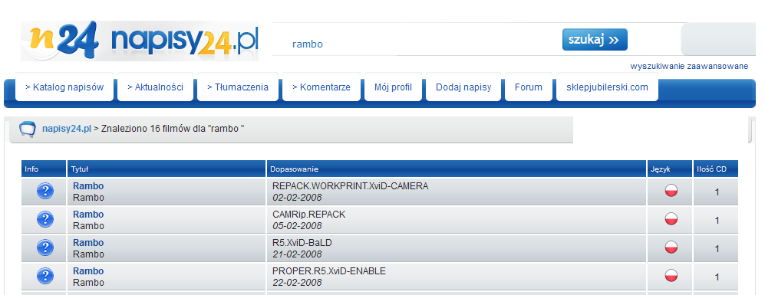Open Rambo title link dated 21-02-2008
765x295 pixels.
[x=88, y=242]
